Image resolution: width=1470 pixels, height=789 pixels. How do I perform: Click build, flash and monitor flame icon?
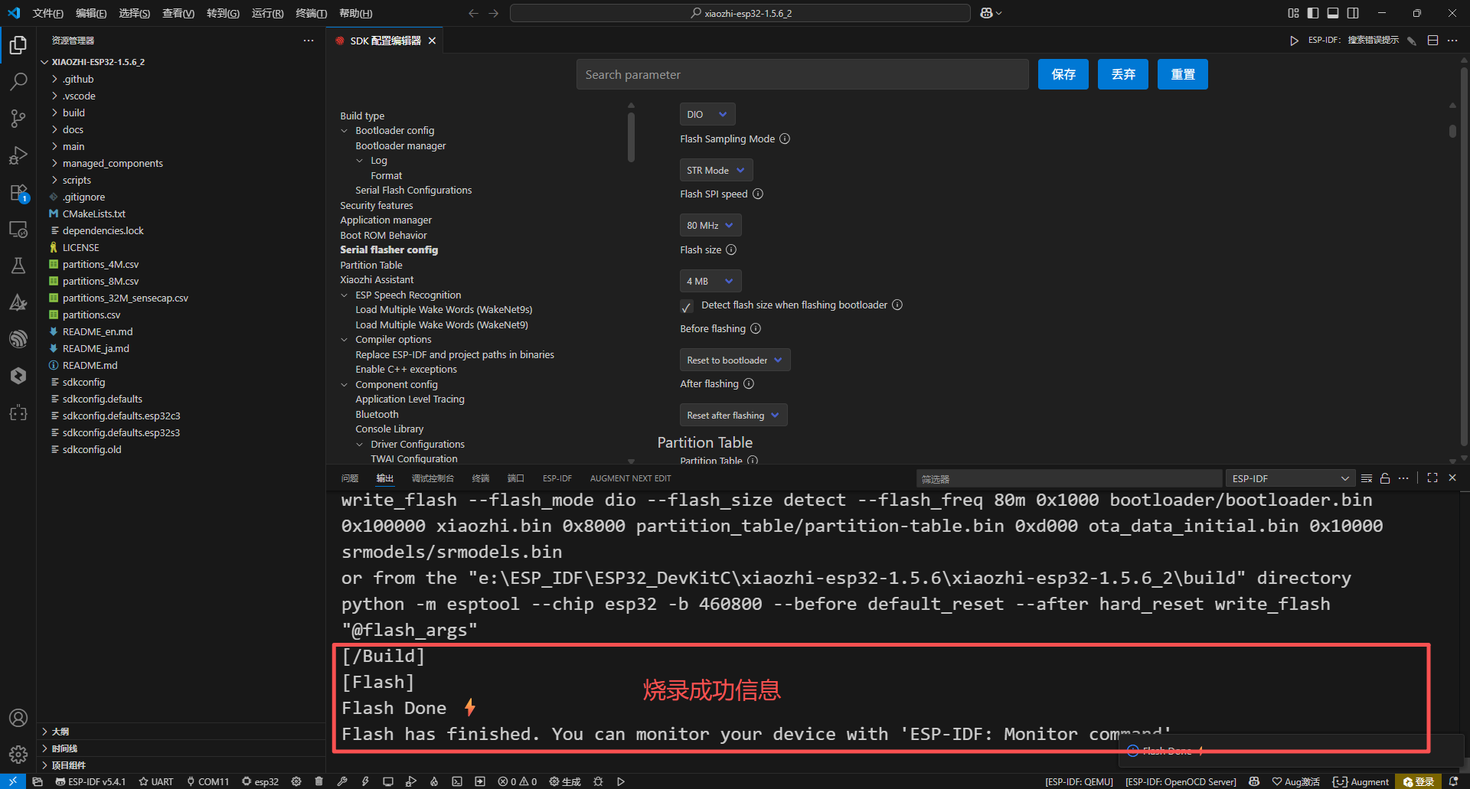[434, 781]
